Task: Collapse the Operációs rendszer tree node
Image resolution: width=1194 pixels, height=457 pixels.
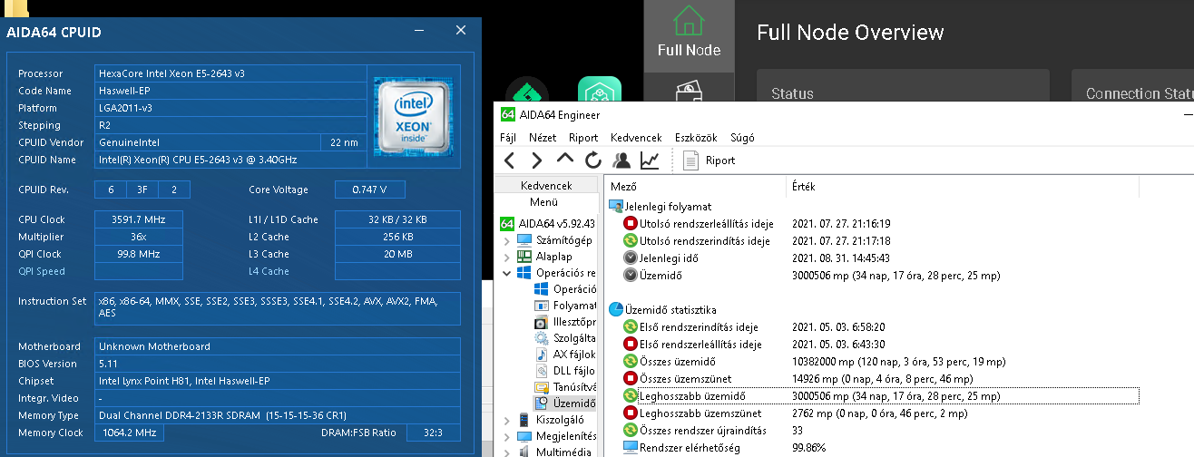Action: [x=506, y=273]
